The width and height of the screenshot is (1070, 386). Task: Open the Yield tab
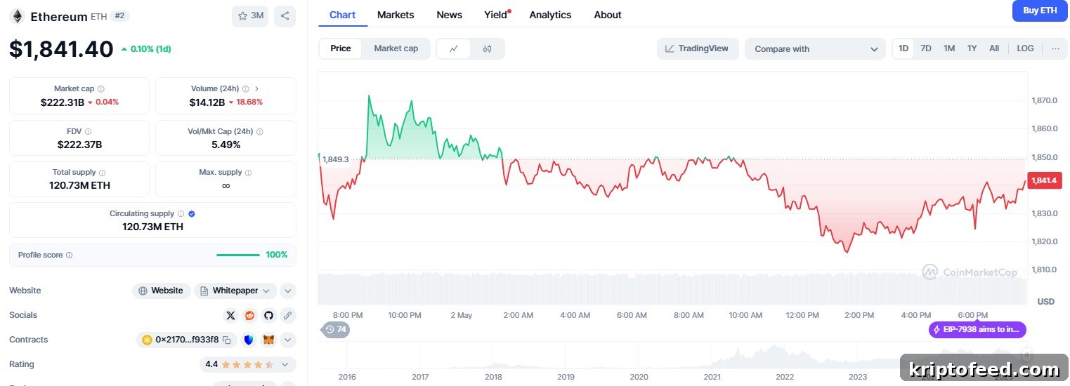click(497, 15)
